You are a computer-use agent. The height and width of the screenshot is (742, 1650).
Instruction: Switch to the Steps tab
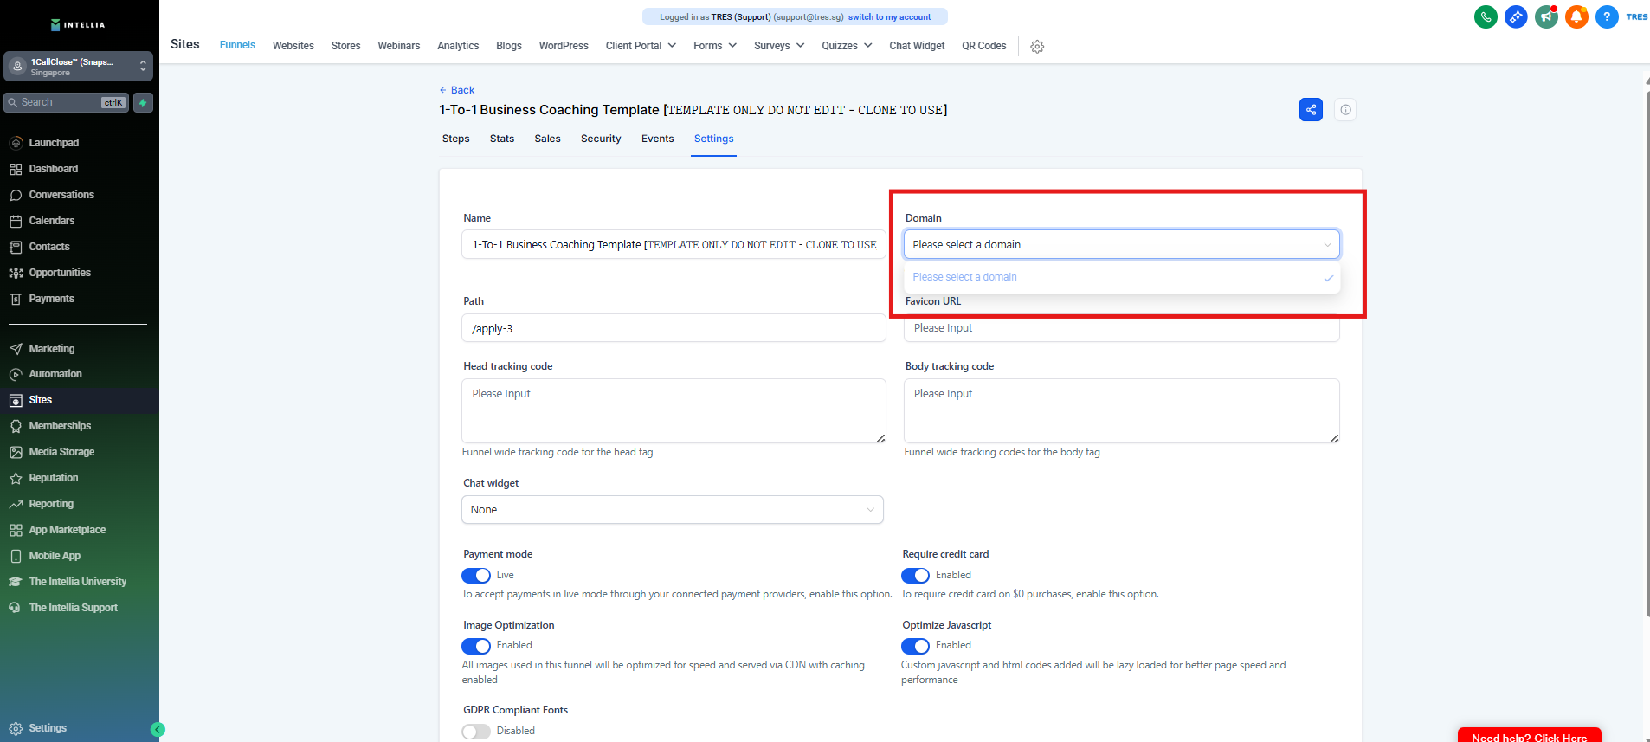[x=455, y=139]
